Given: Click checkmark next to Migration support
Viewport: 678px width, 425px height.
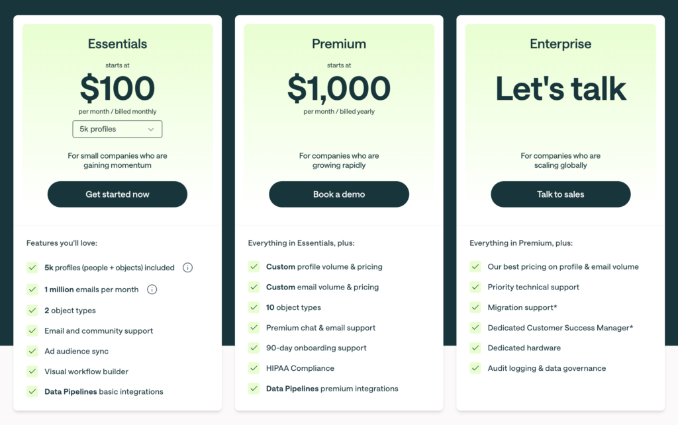Looking at the screenshot, I should pos(475,307).
